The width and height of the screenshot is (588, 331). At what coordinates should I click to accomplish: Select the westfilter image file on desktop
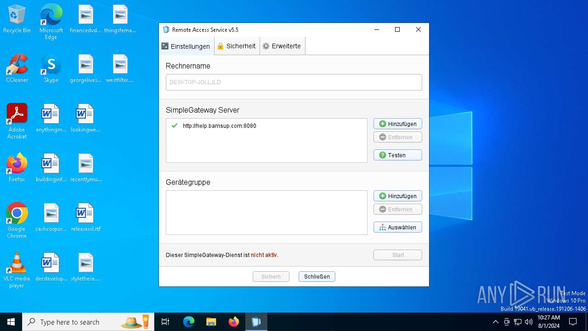120,68
